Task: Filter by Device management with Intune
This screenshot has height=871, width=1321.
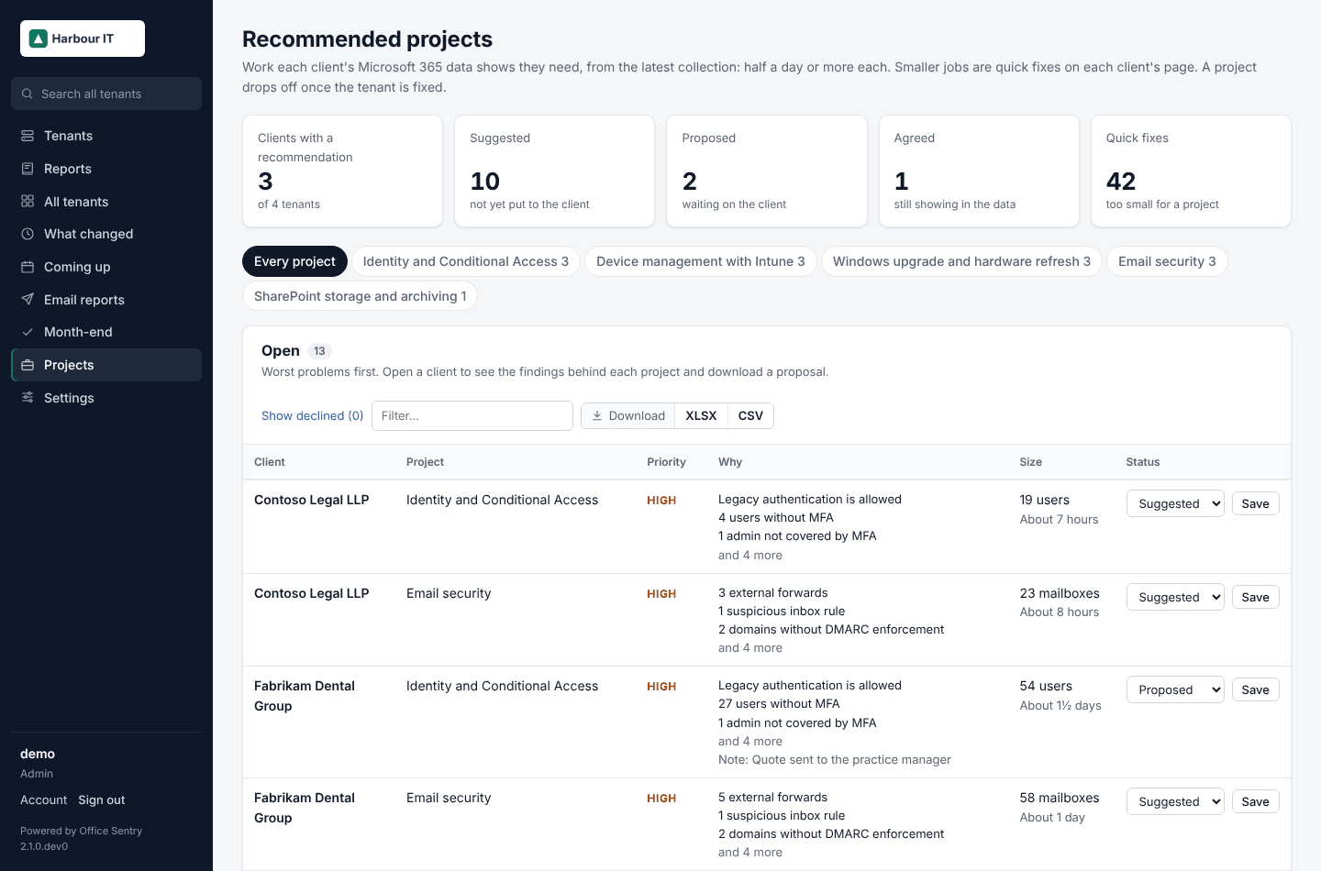Action: 701,261
